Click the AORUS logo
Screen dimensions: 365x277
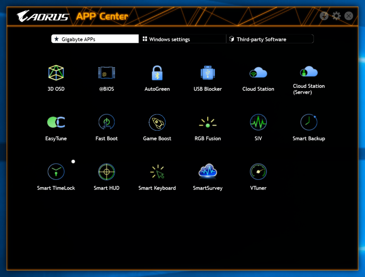pos(43,16)
